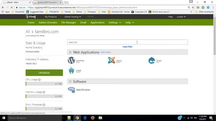This screenshot has height=121, width=216.
Task: Open the WordPress application icon
Action: tap(71, 61)
